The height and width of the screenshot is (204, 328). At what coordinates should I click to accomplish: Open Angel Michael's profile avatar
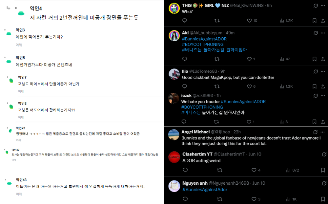pyautogui.click(x=174, y=135)
